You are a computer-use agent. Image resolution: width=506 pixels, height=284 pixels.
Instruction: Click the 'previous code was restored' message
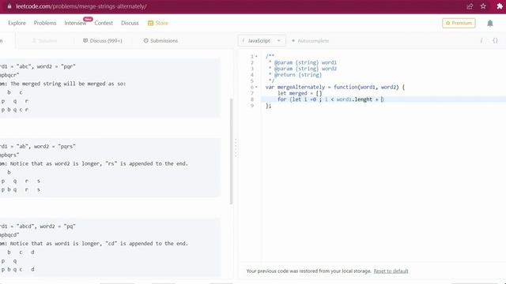308,271
